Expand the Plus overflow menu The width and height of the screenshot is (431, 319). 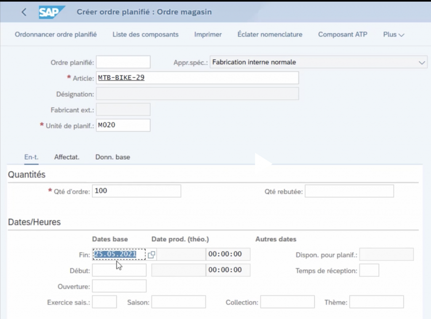(394, 34)
